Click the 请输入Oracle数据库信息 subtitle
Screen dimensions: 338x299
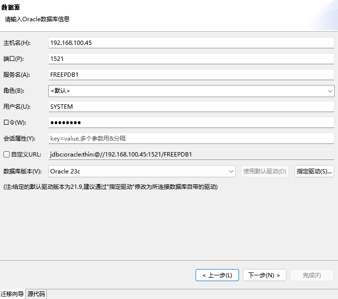[37, 19]
